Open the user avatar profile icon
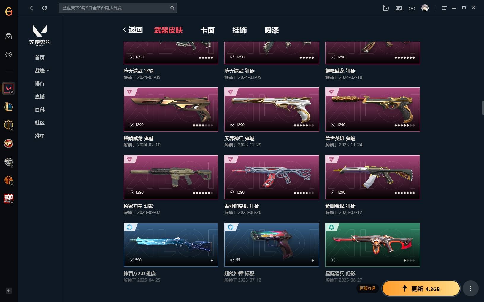 (425, 8)
